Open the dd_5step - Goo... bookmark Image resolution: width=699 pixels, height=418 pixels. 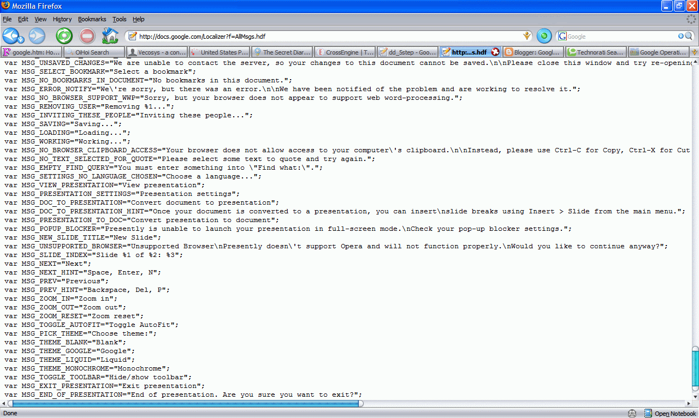(407, 52)
